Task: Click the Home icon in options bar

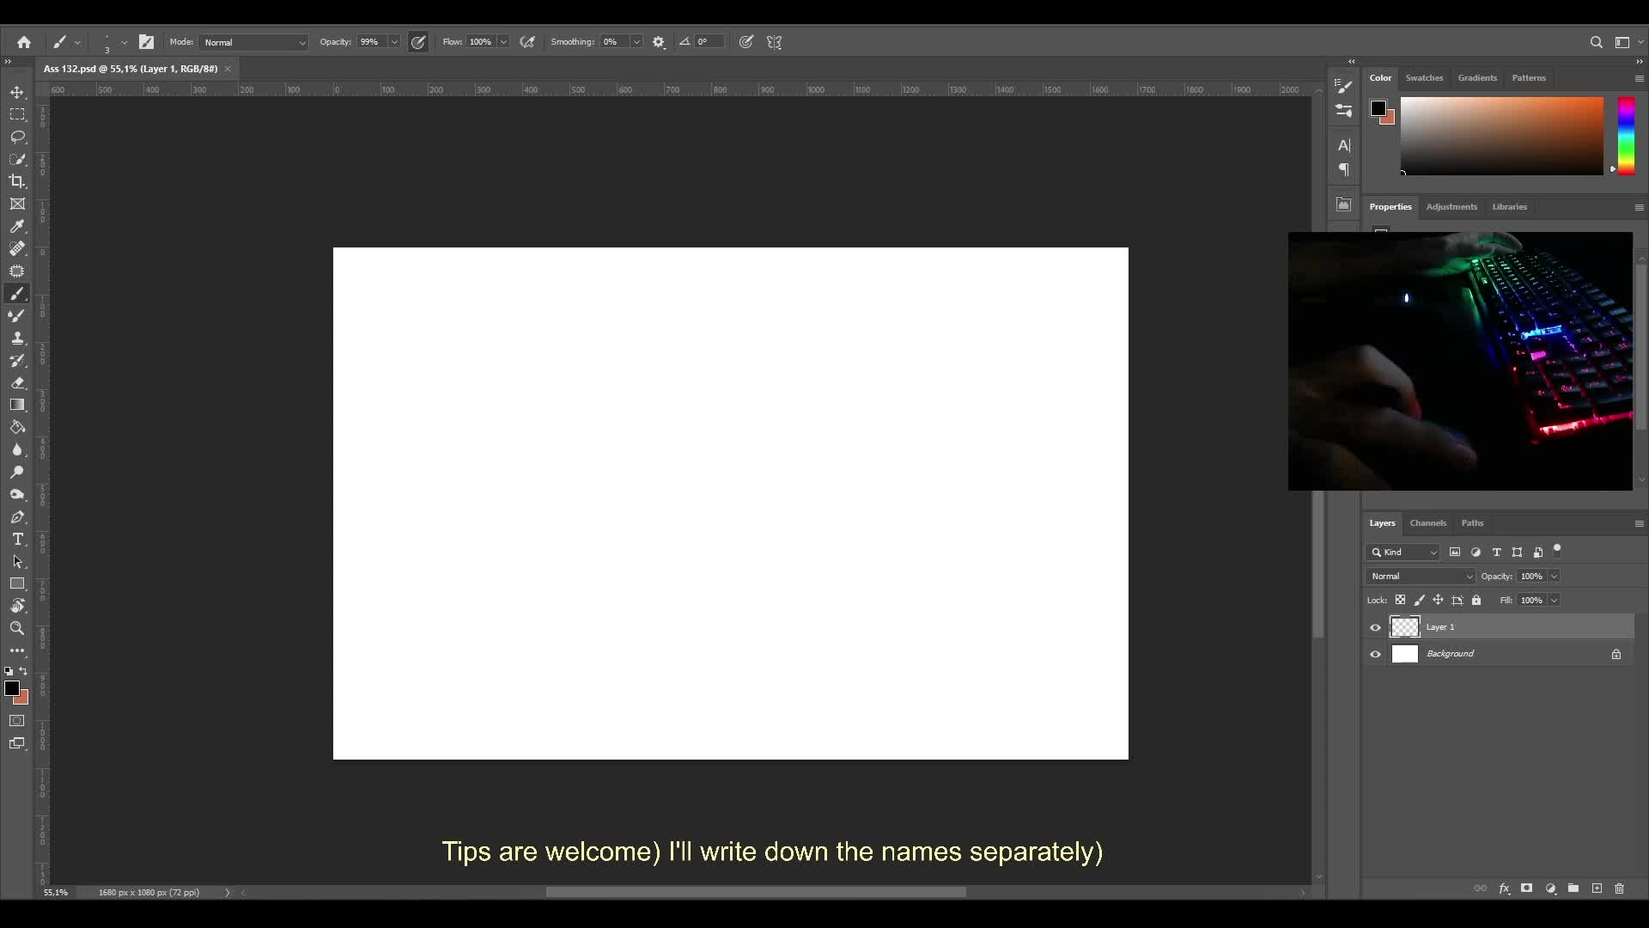Action: [24, 42]
